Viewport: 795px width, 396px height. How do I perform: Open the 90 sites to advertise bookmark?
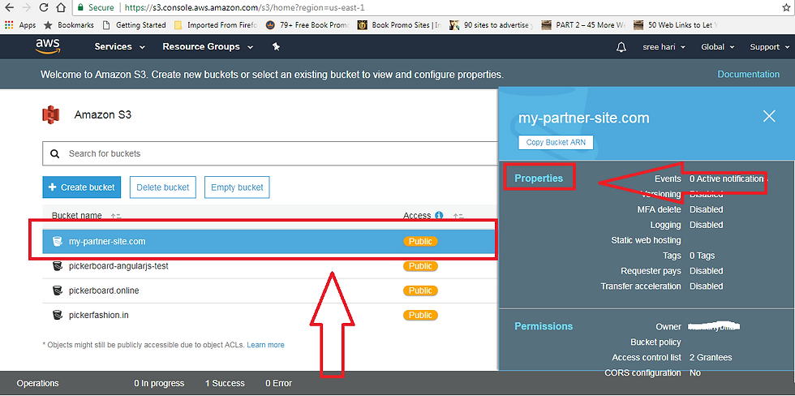point(492,25)
